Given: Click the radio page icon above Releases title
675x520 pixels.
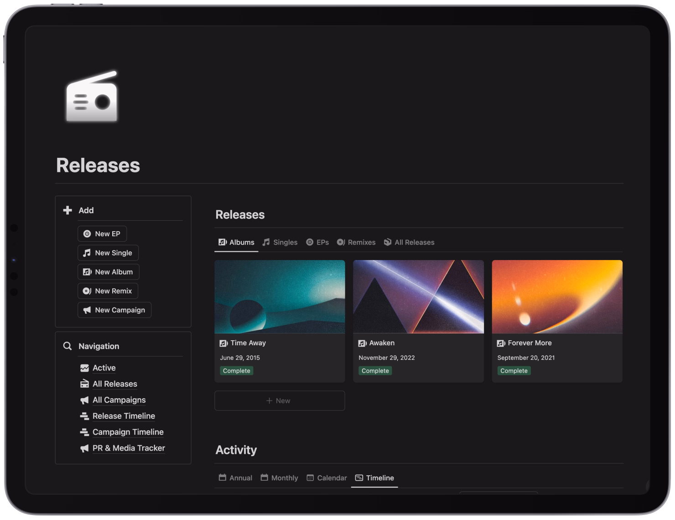Looking at the screenshot, I should click(x=92, y=96).
